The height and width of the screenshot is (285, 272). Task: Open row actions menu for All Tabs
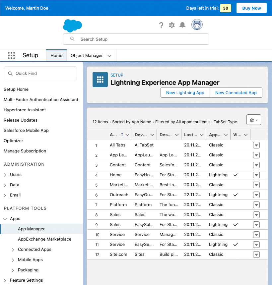click(256, 145)
